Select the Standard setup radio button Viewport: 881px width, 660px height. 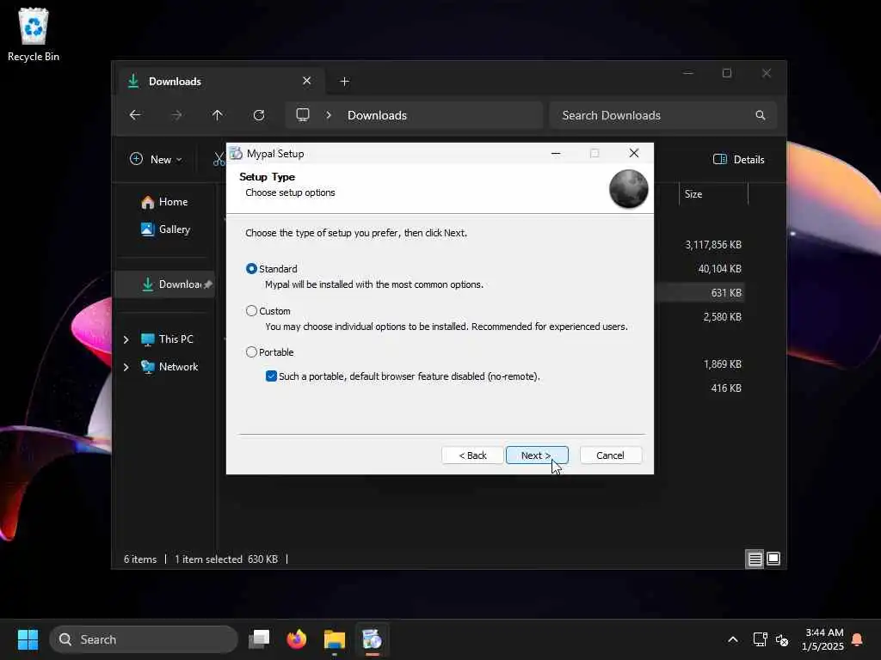point(251,269)
